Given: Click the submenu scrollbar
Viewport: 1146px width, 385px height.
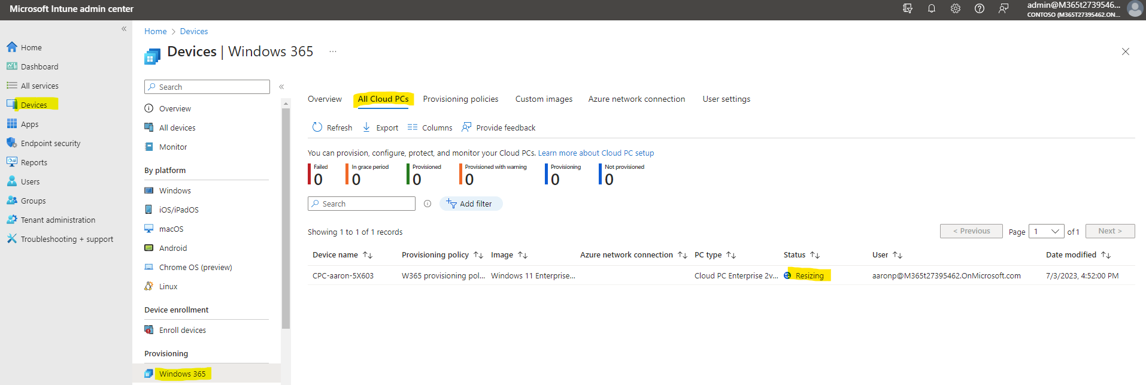Looking at the screenshot, I should point(286,219).
